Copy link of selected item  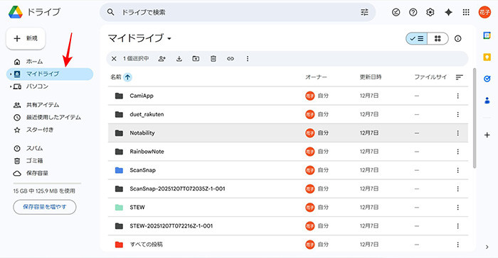[x=231, y=59]
